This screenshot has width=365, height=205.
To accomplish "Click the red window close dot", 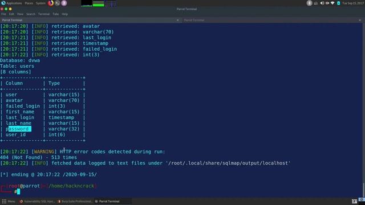I will [x=2, y=9].
